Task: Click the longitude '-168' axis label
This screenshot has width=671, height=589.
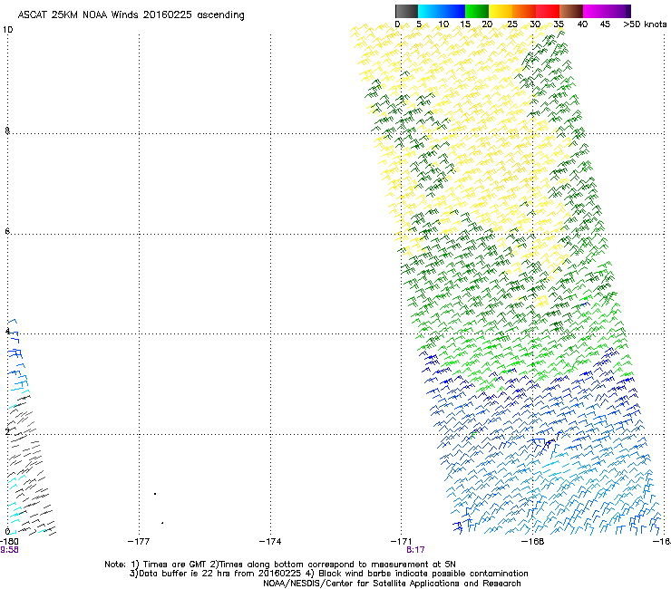Action: pyautogui.click(x=532, y=542)
